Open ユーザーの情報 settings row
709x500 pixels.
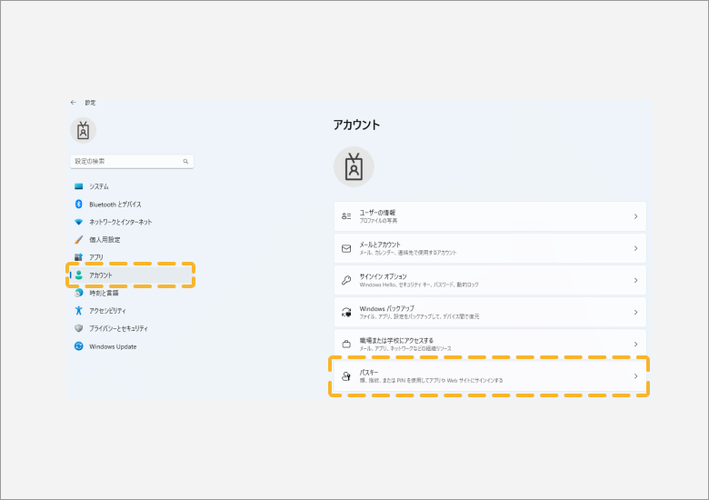pyautogui.click(x=490, y=216)
